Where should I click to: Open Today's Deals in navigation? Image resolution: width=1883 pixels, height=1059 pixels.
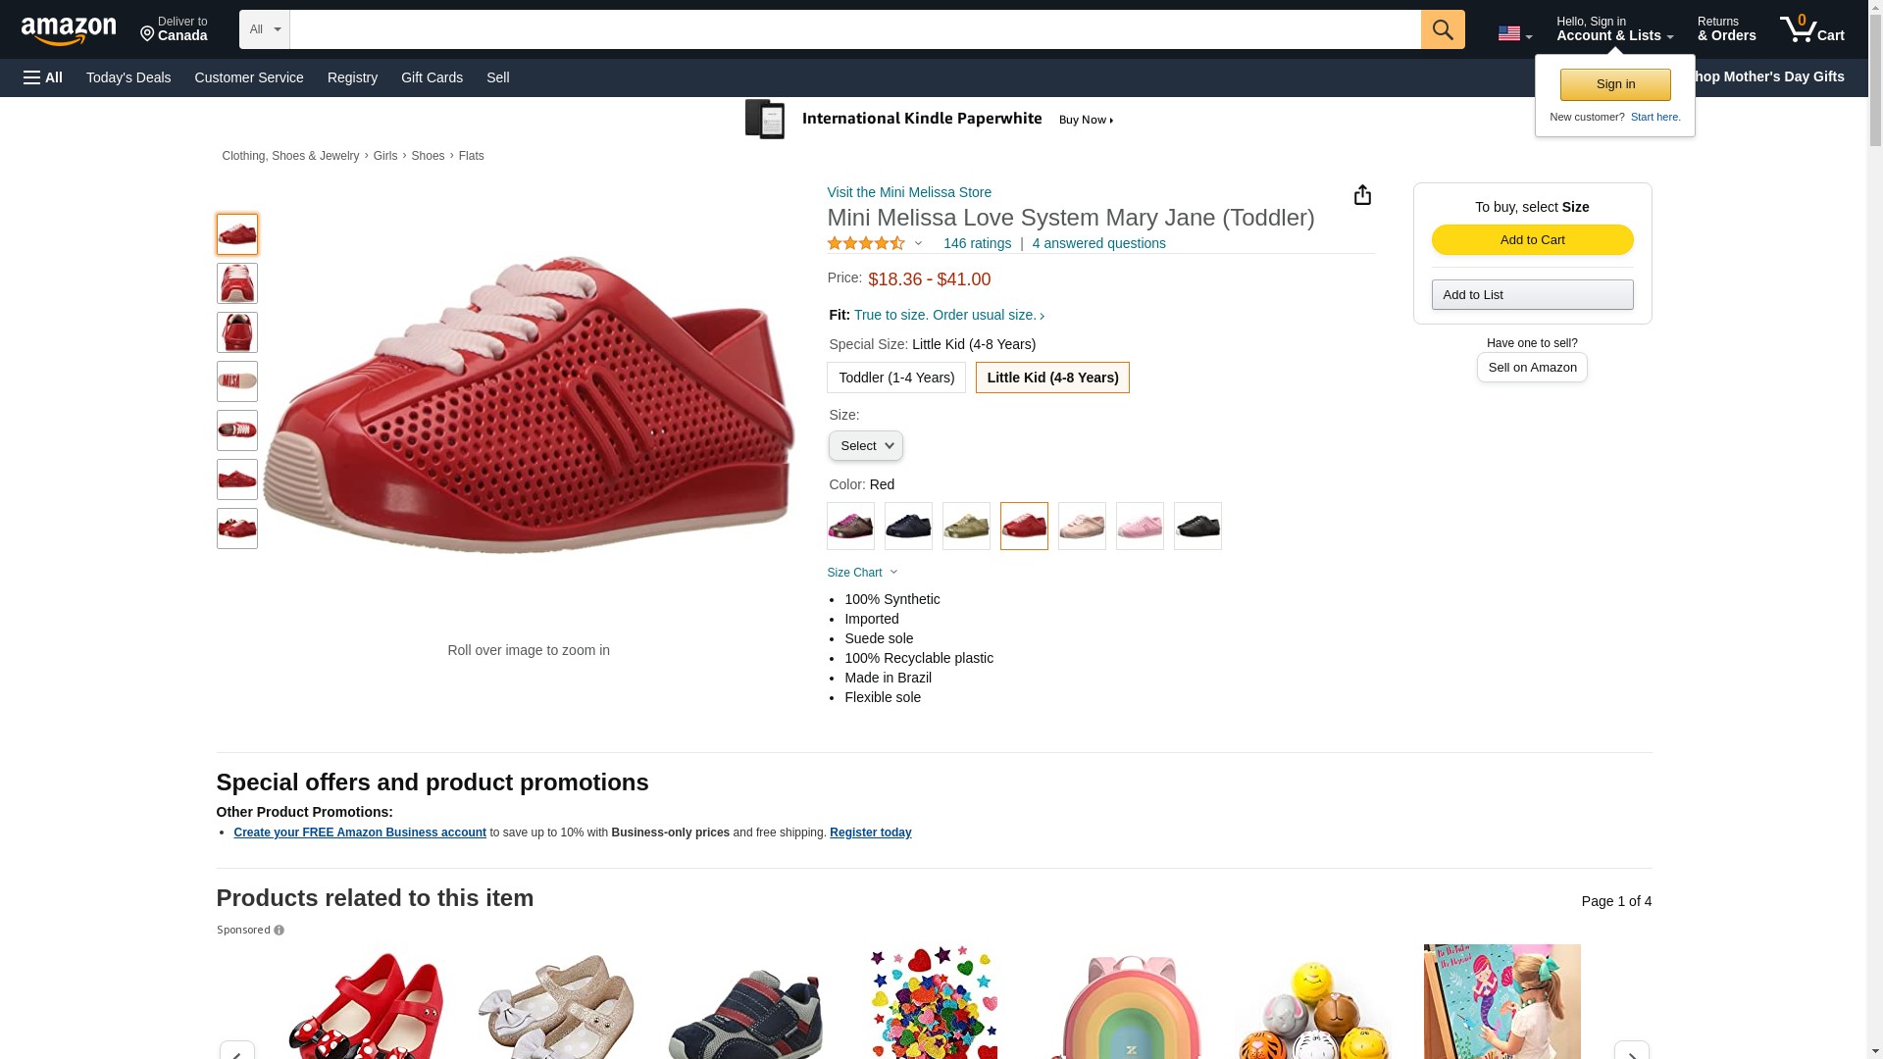(128, 77)
